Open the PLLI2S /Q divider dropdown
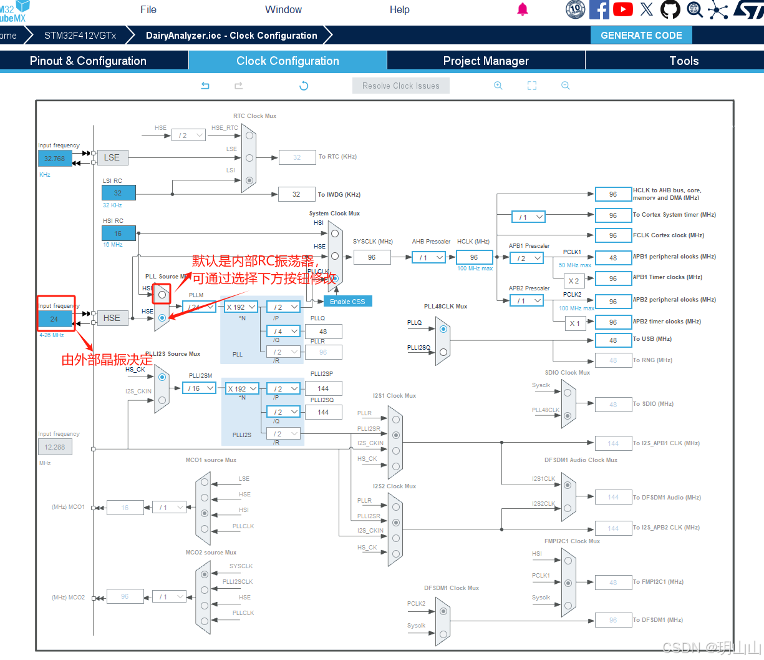This screenshot has height=660, width=764. tap(284, 412)
